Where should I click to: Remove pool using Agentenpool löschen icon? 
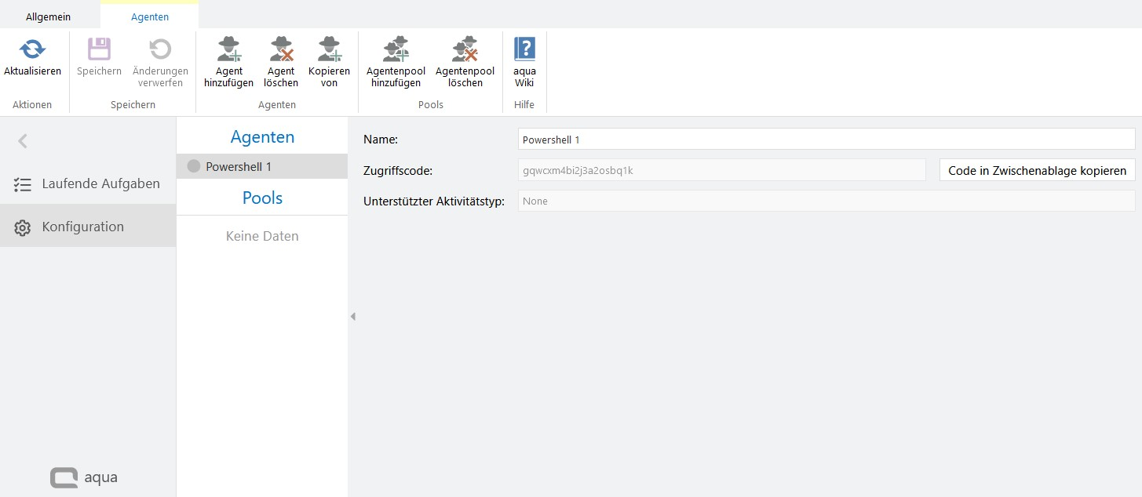[x=465, y=50]
